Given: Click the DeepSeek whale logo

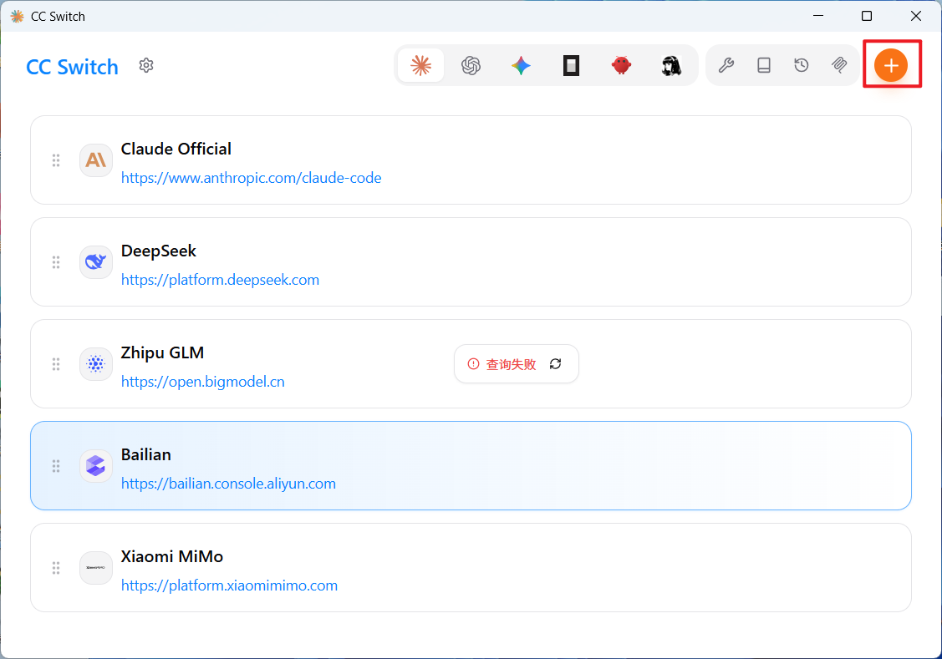Looking at the screenshot, I should 96,262.
